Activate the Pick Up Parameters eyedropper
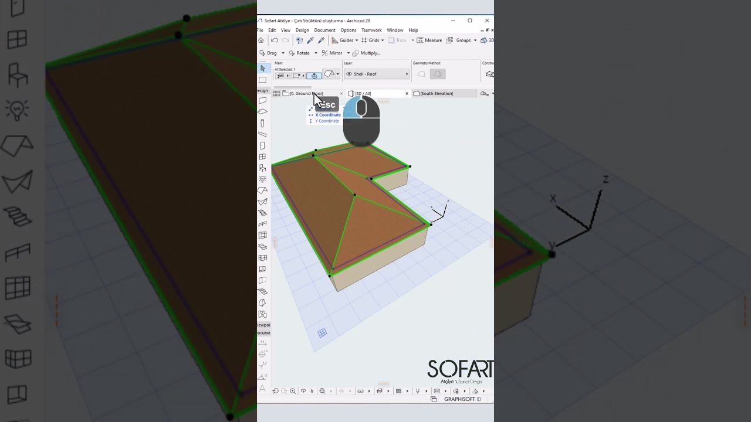This screenshot has width=751, height=422. [x=310, y=40]
